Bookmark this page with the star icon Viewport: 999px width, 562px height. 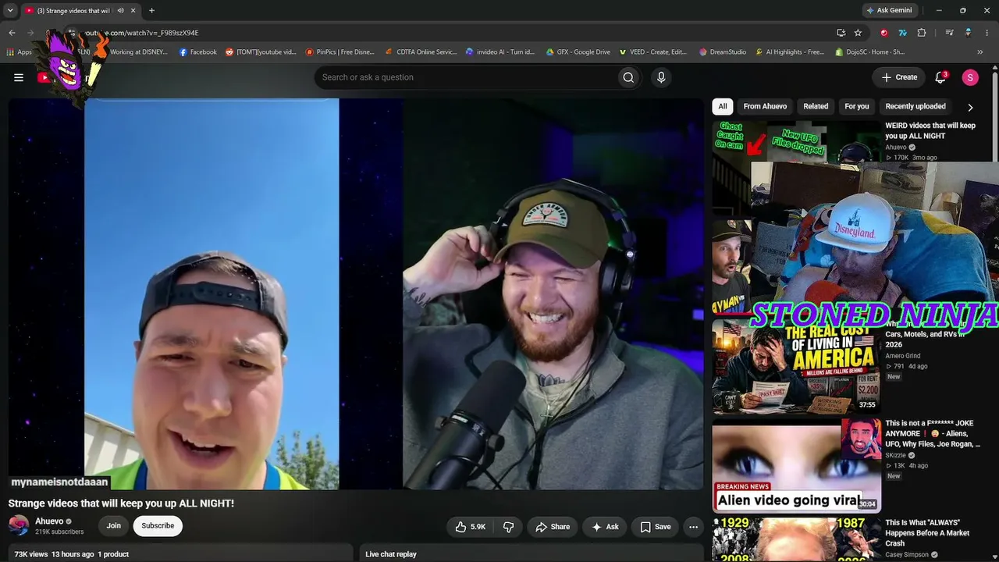[858, 33]
